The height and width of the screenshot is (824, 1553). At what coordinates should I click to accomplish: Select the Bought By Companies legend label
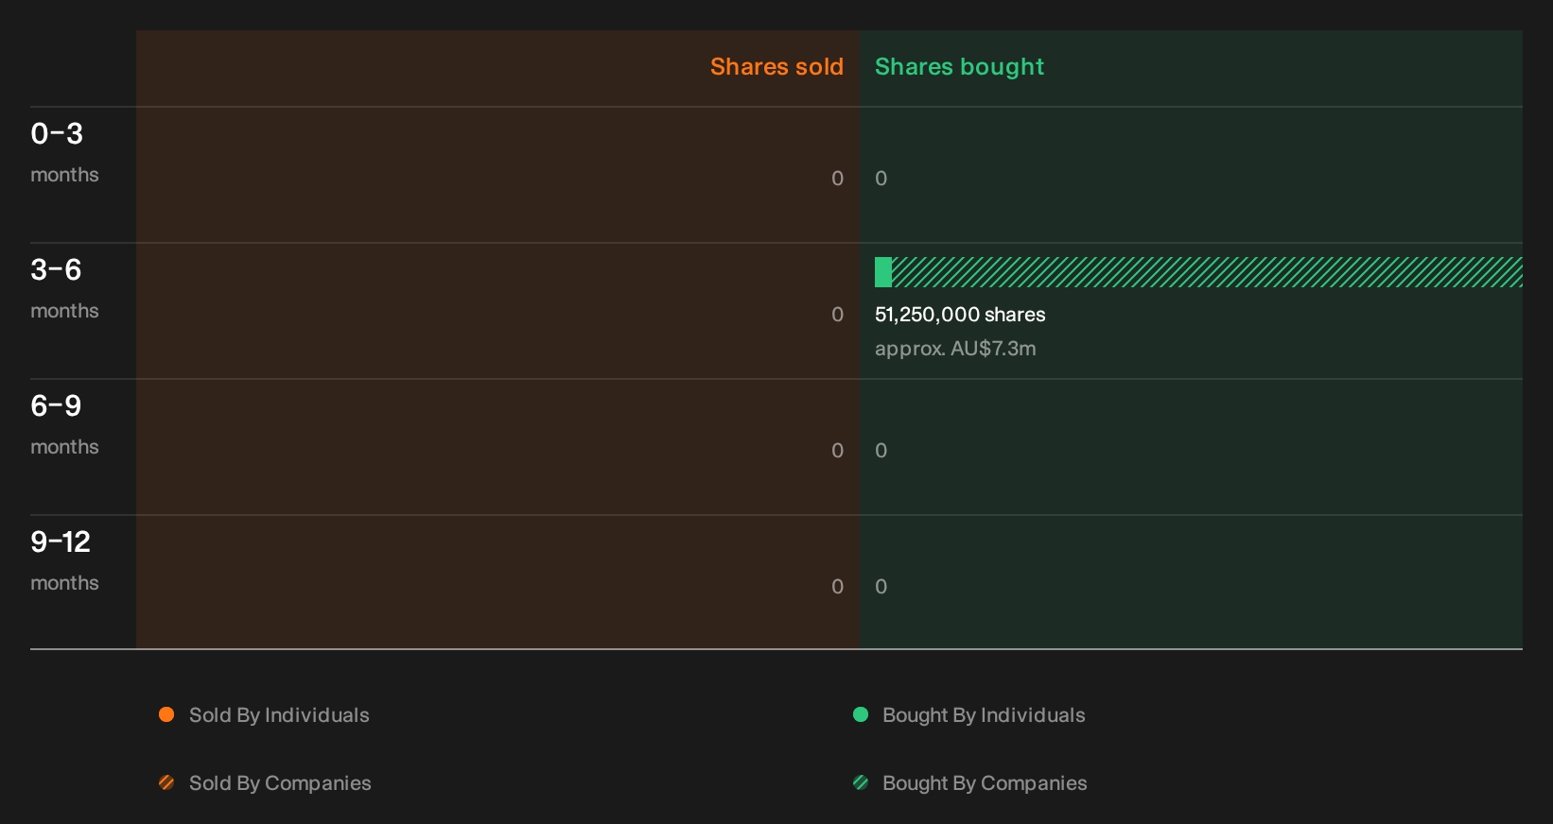[x=985, y=783]
